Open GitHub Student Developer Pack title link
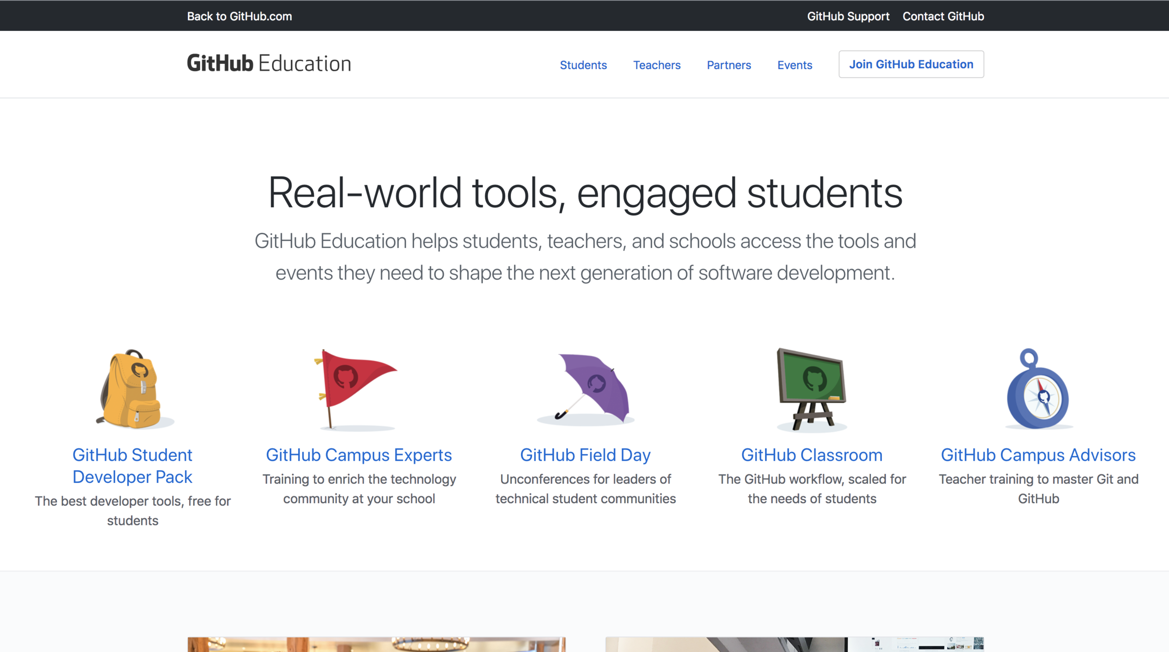The width and height of the screenshot is (1169, 652). point(132,466)
